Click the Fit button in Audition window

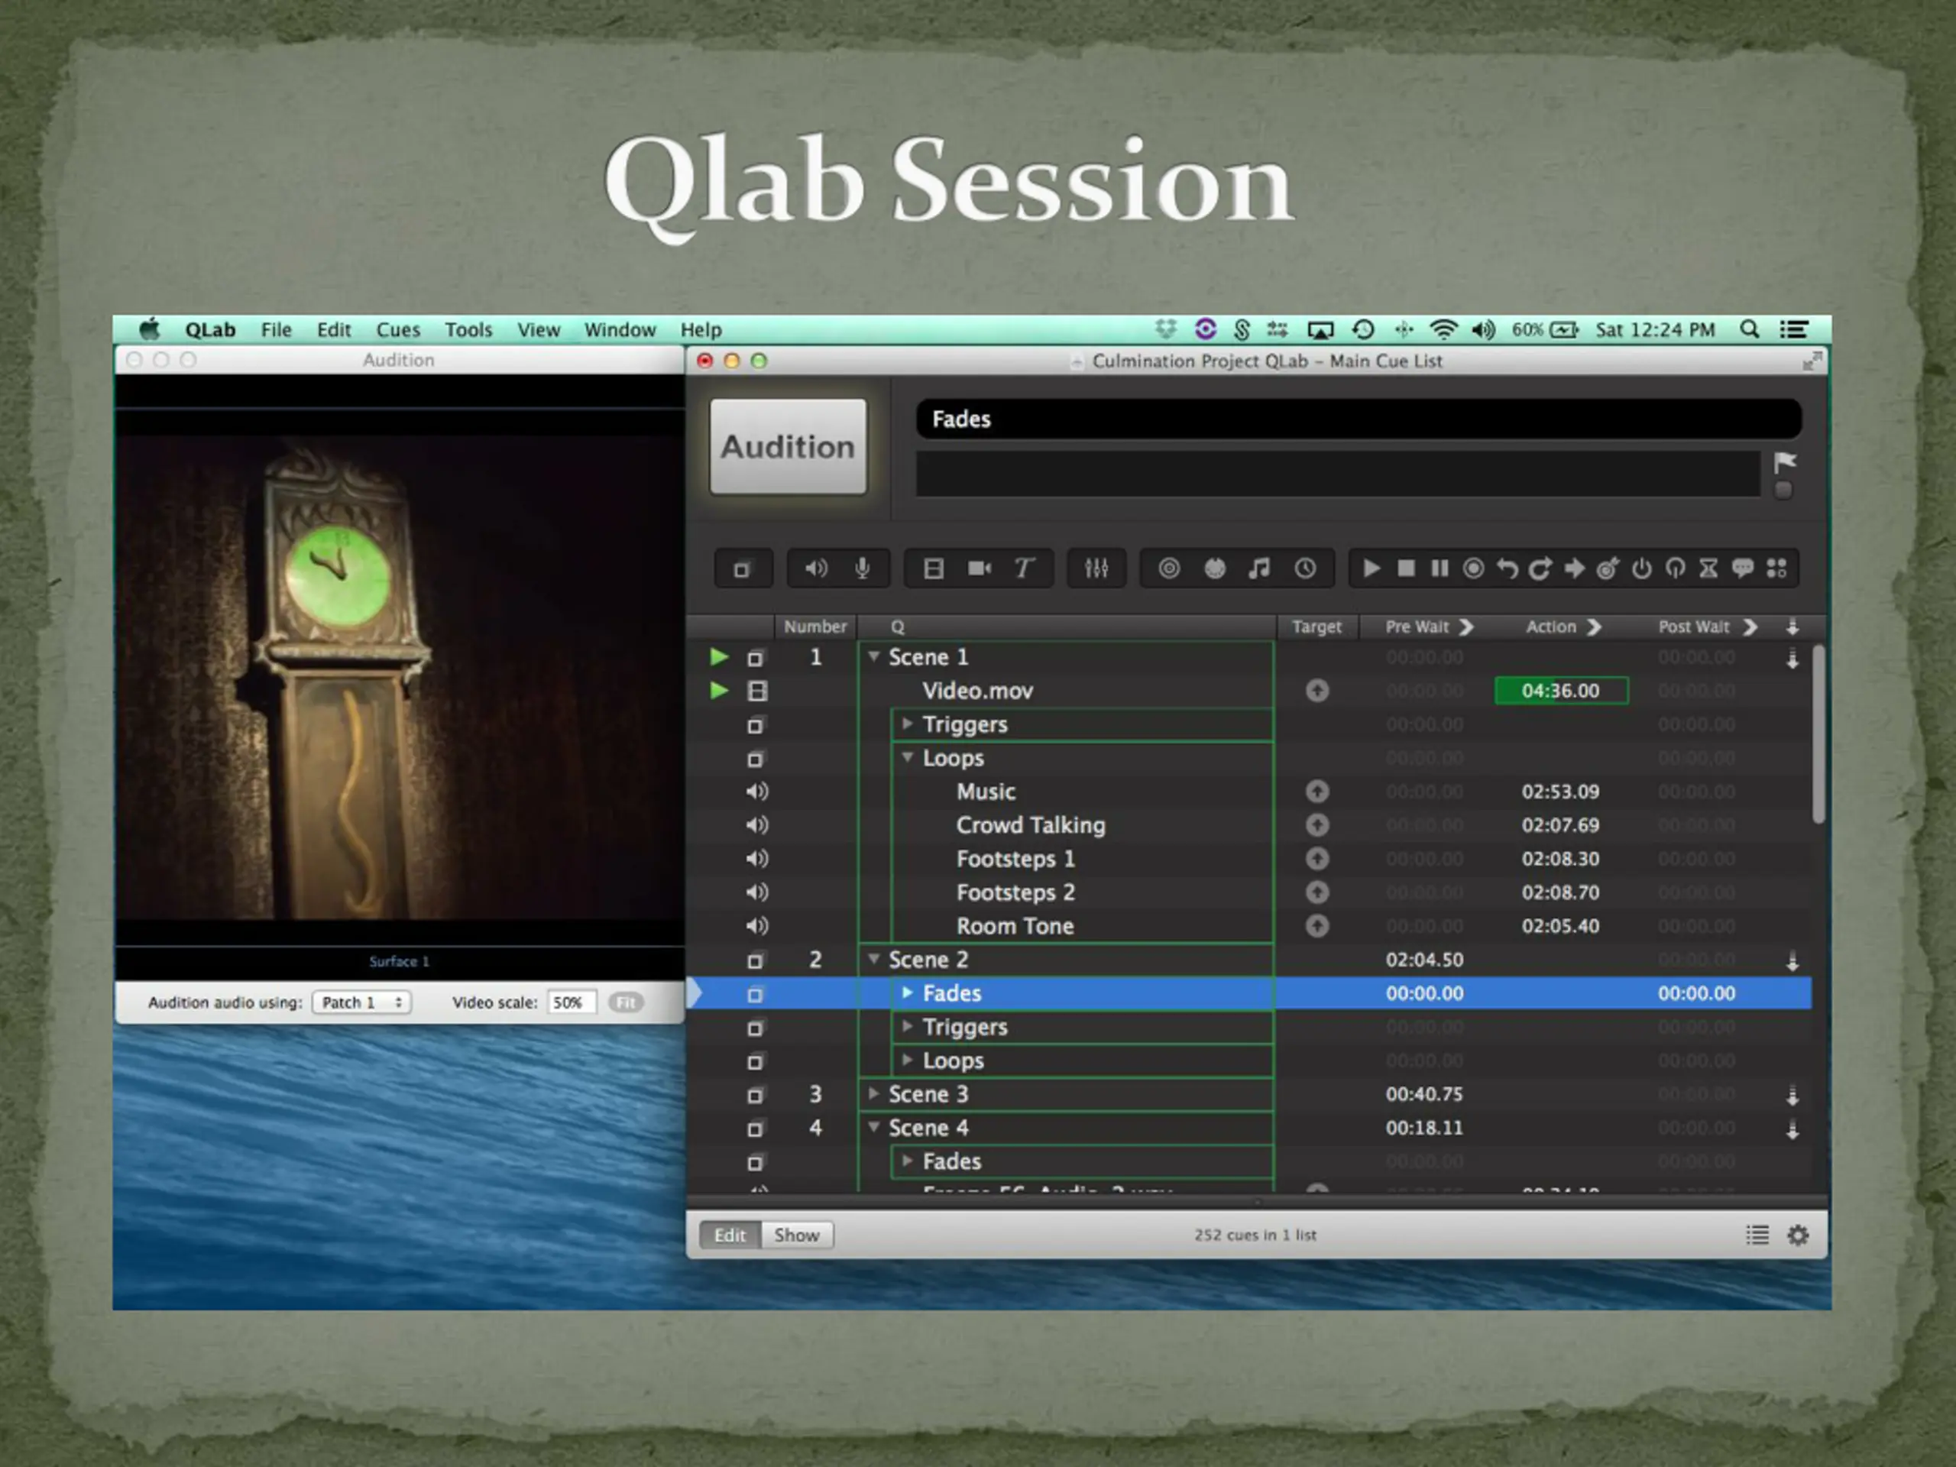pyautogui.click(x=626, y=1002)
